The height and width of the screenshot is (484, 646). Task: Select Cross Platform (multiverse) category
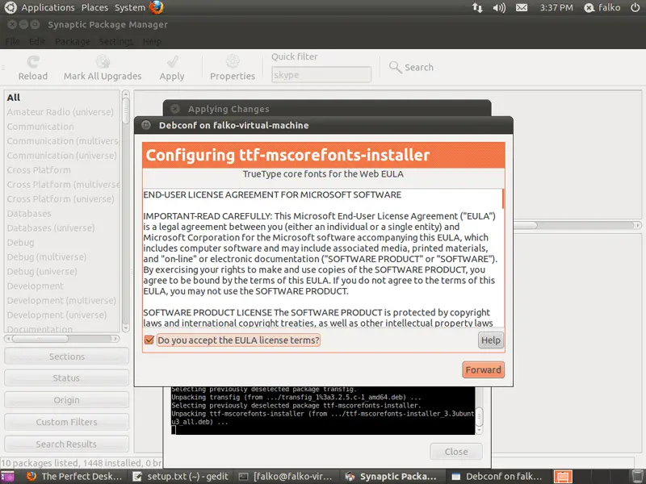point(63,185)
